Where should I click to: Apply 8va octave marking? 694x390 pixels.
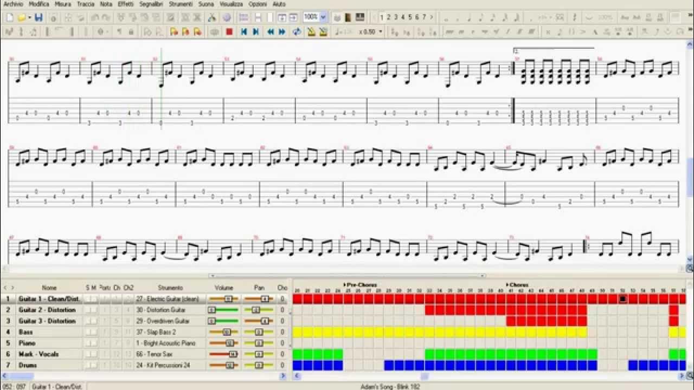625,17
